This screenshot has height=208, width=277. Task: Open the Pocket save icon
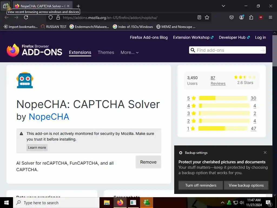coord(232,17)
